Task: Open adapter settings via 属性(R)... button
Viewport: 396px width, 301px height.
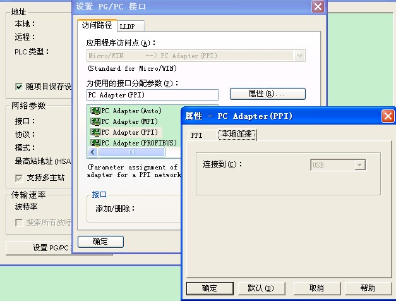Action: (267, 94)
